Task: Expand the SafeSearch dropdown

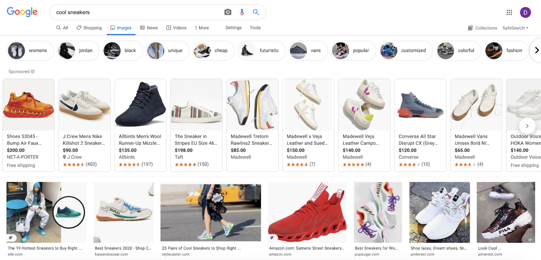Action: (515, 28)
